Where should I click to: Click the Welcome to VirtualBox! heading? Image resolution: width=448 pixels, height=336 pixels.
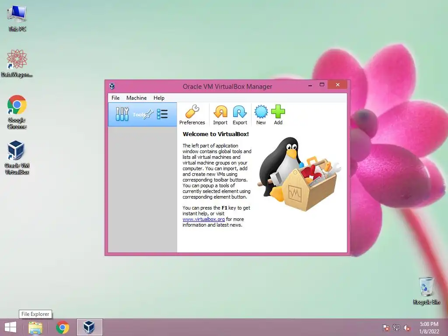[x=216, y=134]
